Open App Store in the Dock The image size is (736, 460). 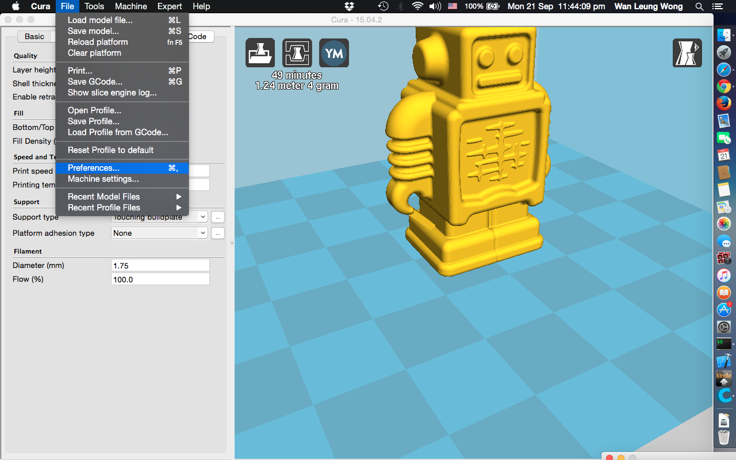click(x=723, y=309)
